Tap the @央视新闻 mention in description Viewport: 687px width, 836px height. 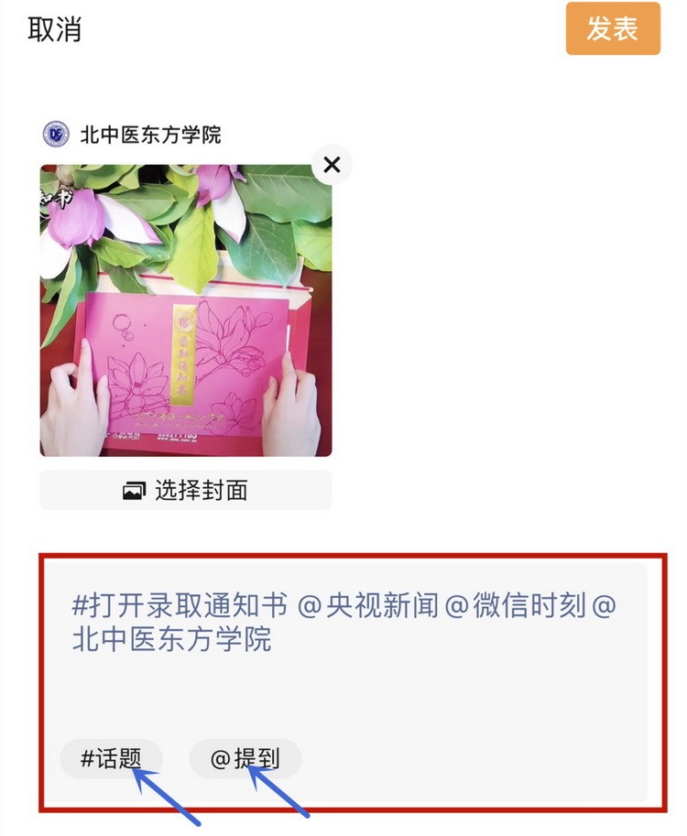pos(368,604)
